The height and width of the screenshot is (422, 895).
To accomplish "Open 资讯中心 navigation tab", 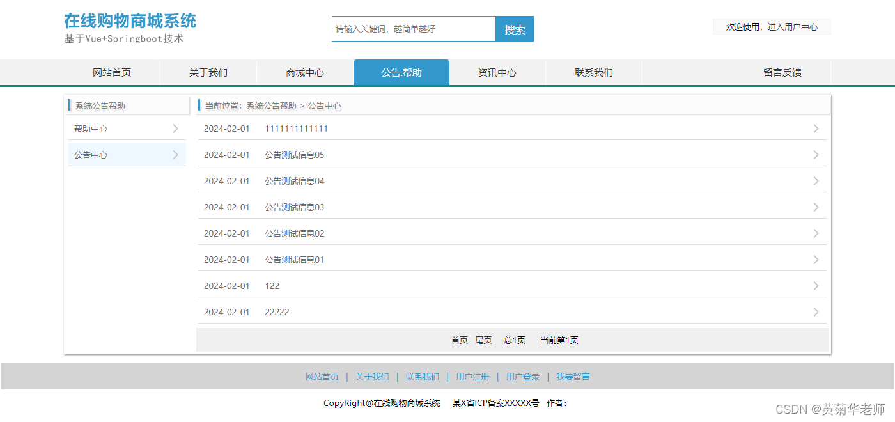I will click(497, 72).
